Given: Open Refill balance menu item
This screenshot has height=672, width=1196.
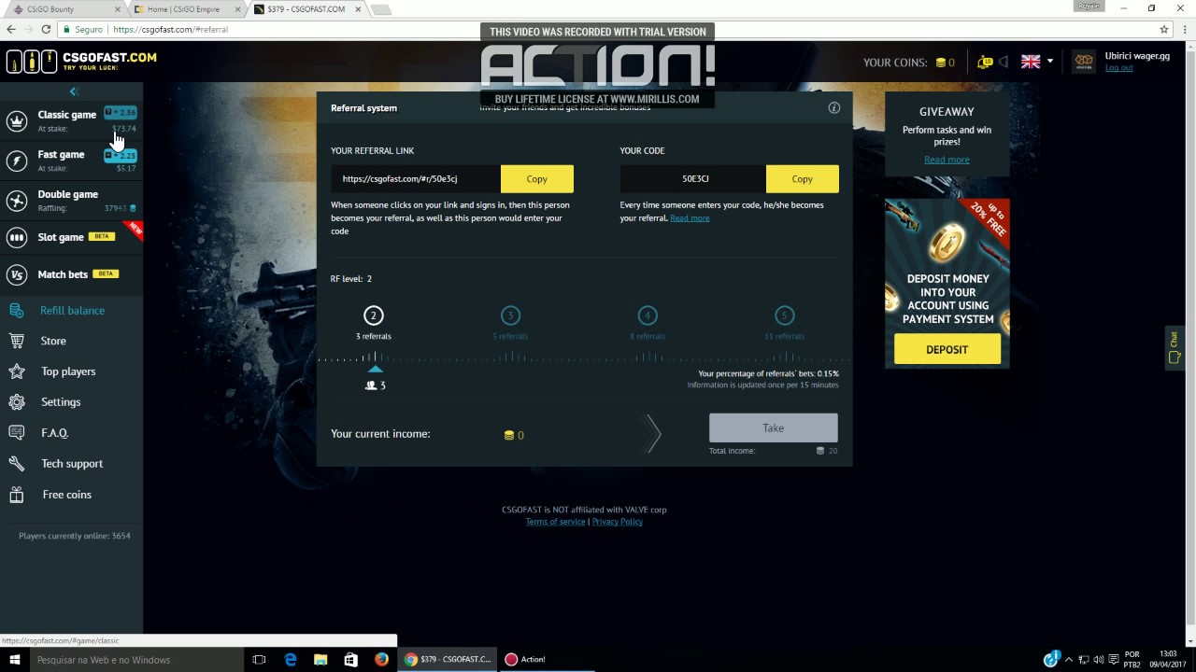Looking at the screenshot, I should (x=72, y=311).
